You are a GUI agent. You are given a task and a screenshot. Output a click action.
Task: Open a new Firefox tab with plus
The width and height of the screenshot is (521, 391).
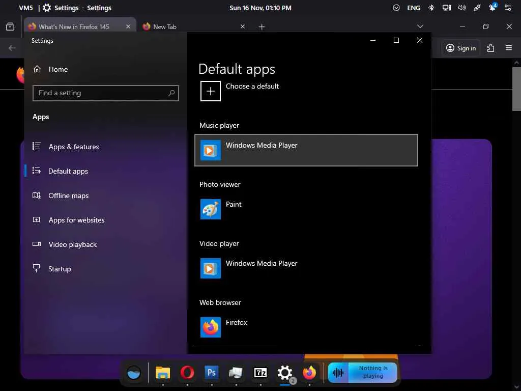262,26
